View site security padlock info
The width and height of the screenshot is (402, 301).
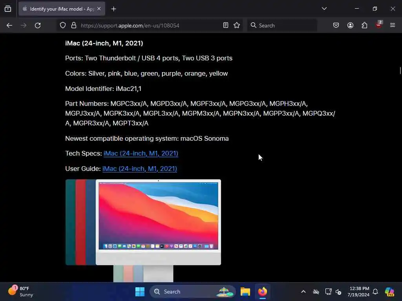pos(74,25)
